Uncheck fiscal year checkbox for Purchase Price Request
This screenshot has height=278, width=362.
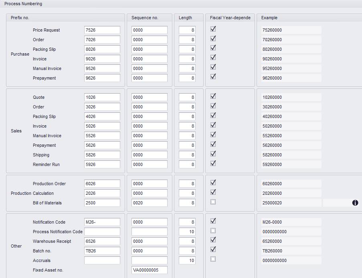coord(213,29)
